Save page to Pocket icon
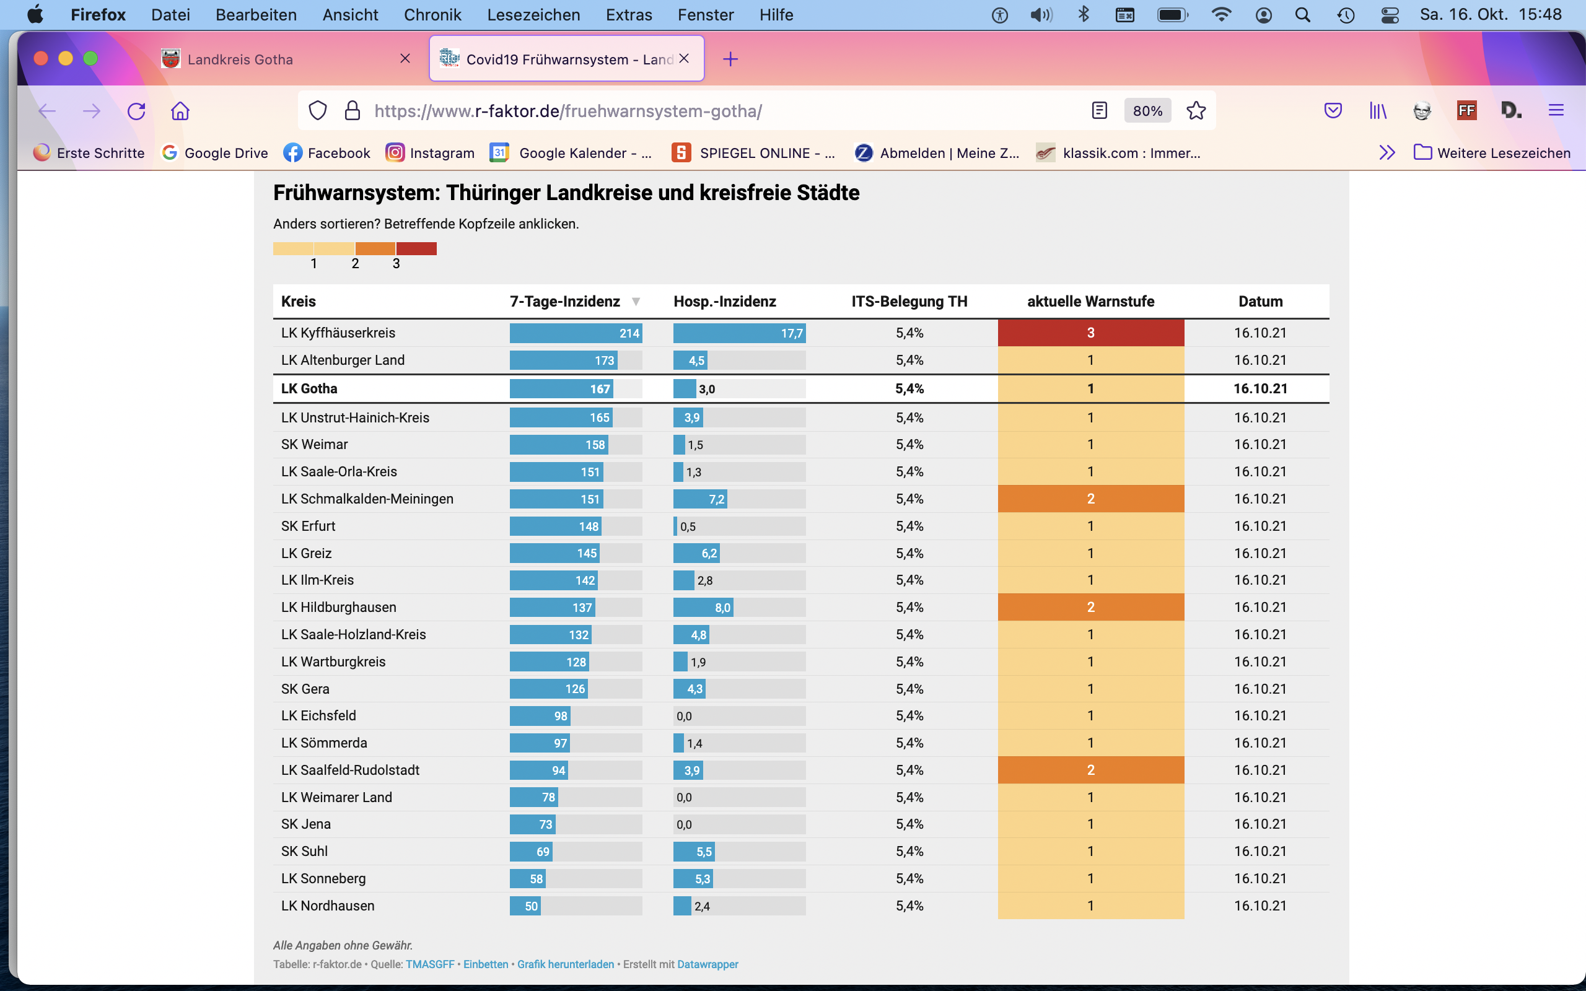 coord(1333,111)
